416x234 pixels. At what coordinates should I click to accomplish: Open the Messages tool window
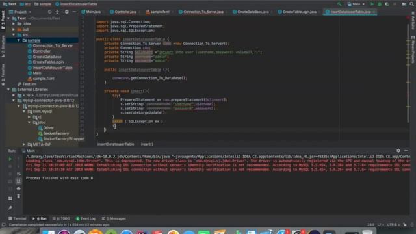tap(114, 218)
